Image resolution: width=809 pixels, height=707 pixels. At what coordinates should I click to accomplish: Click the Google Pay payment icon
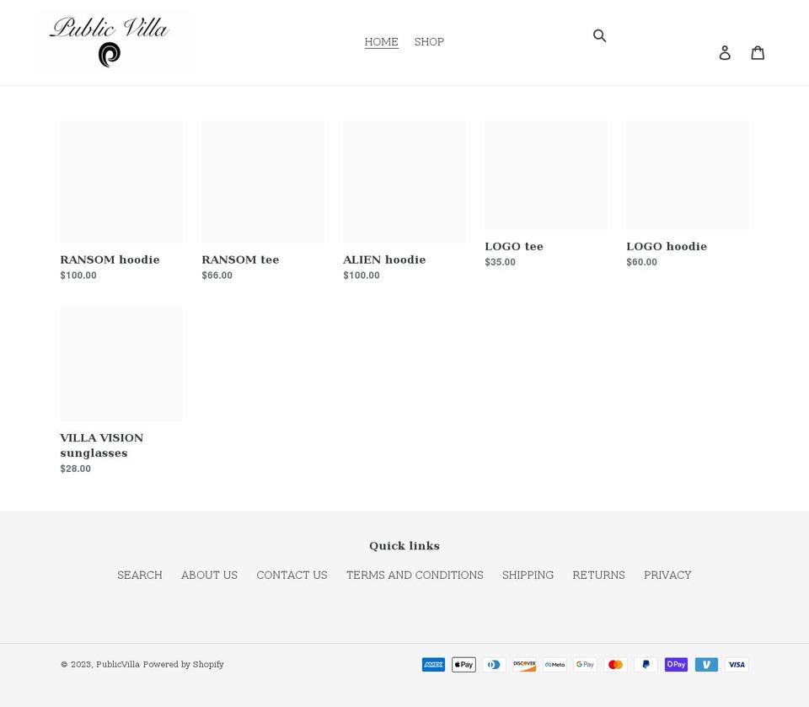point(585,665)
